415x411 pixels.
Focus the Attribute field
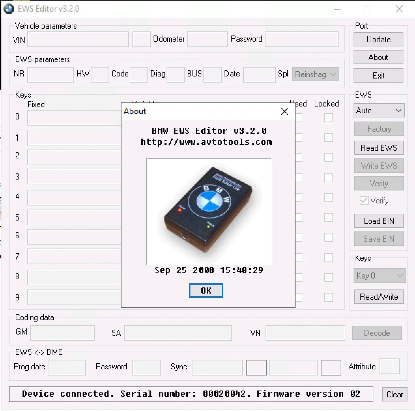(x=390, y=366)
